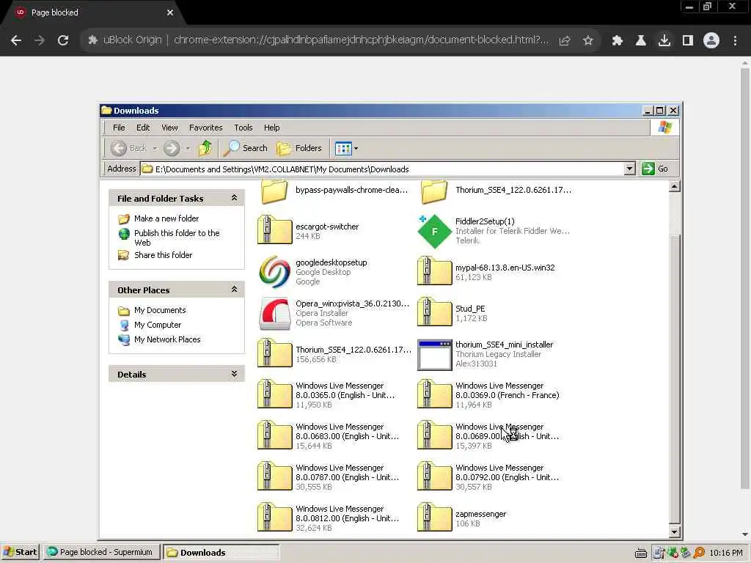Viewport: 751px width, 563px height.
Task: Reload the blocked page
Action: coord(63,40)
